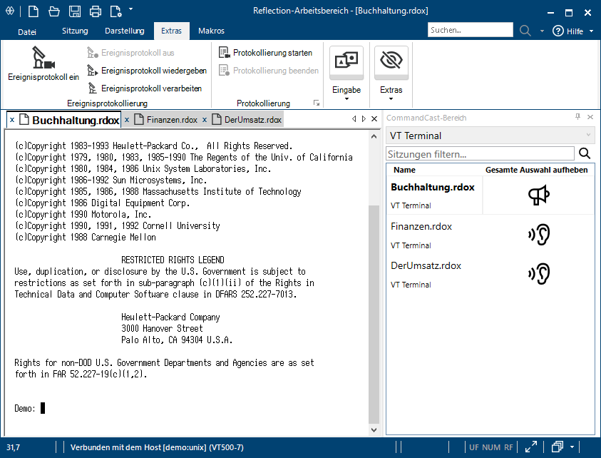
Task: Click the host connection status text
Action: click(157, 447)
